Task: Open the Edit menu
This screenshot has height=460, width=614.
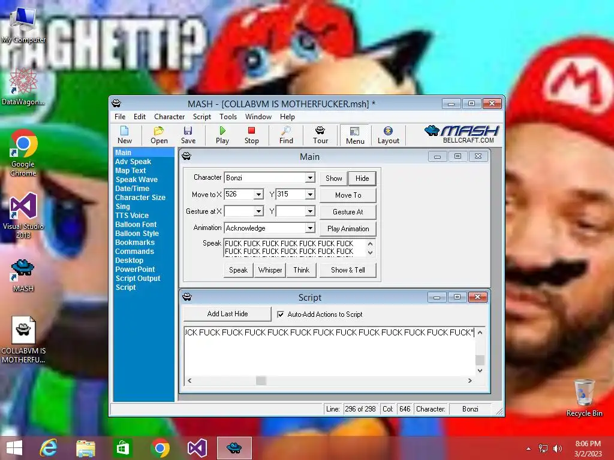Action: pos(139,117)
